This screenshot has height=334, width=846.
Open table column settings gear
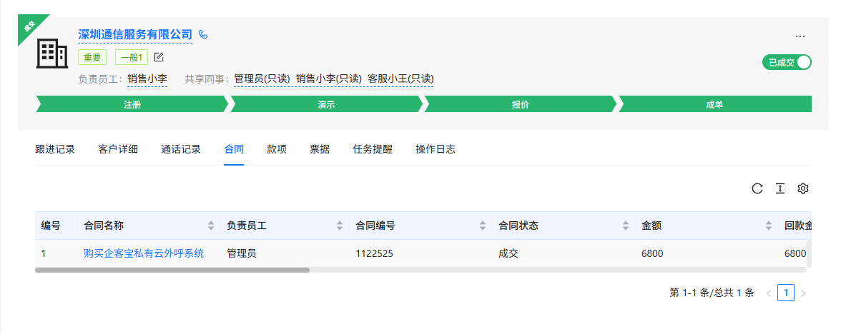(x=803, y=188)
